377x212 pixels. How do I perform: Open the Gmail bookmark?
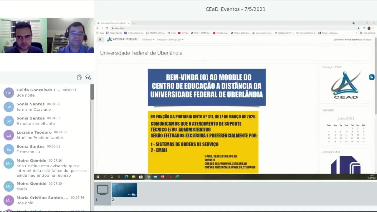pos(172,33)
